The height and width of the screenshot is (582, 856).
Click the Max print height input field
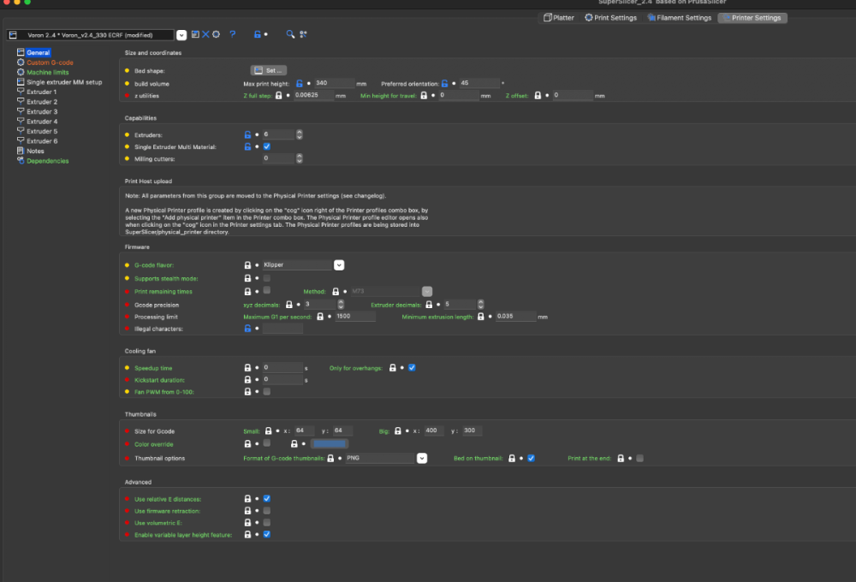[x=334, y=83]
